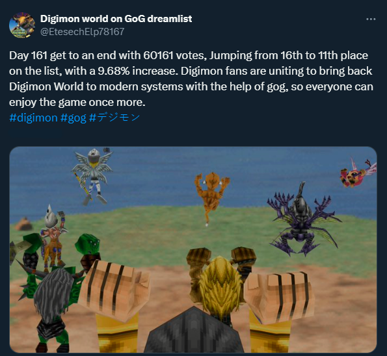Screen dimensions: 387x356
Task: Click the orange jumping Digimon in the image center
Action: pos(211,196)
